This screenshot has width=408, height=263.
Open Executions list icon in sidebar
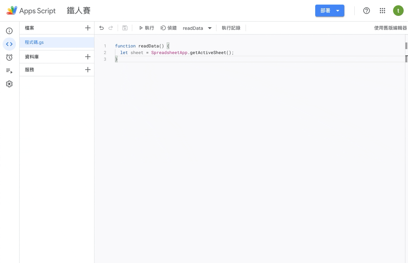tap(9, 71)
